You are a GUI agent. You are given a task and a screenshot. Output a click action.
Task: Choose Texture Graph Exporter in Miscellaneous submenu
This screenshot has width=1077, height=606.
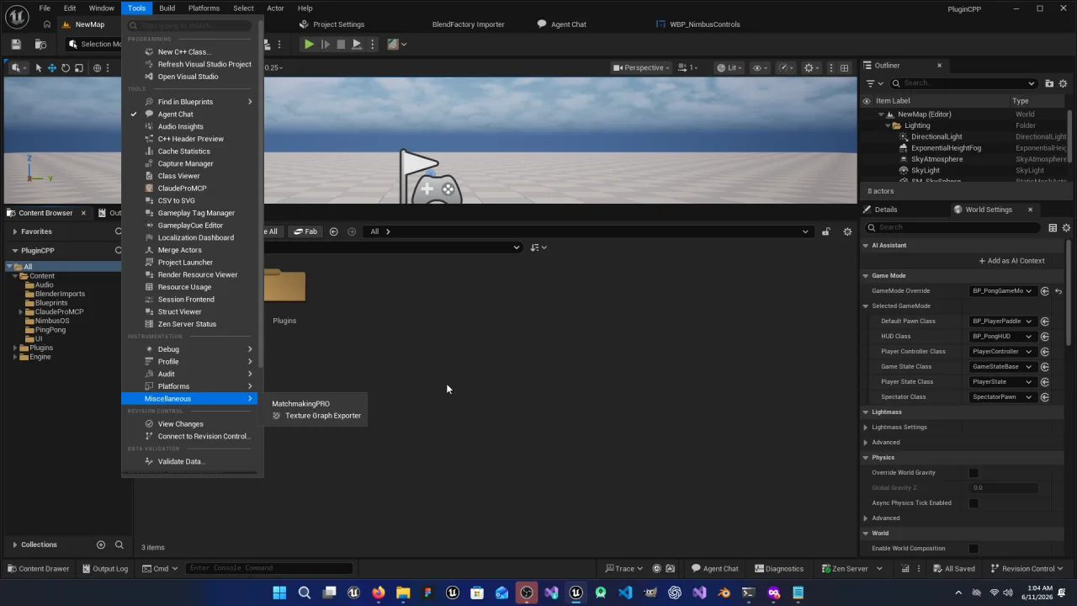click(x=316, y=416)
